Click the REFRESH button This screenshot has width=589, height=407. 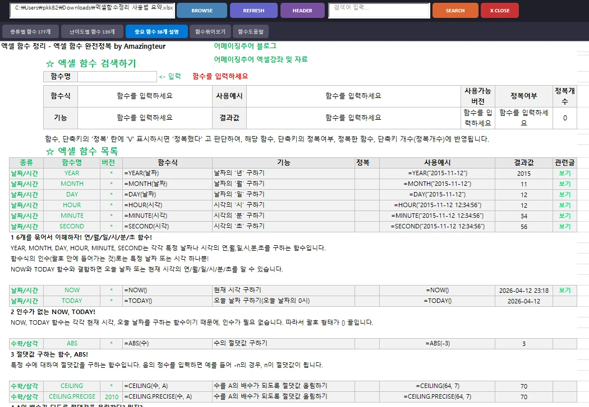[254, 11]
